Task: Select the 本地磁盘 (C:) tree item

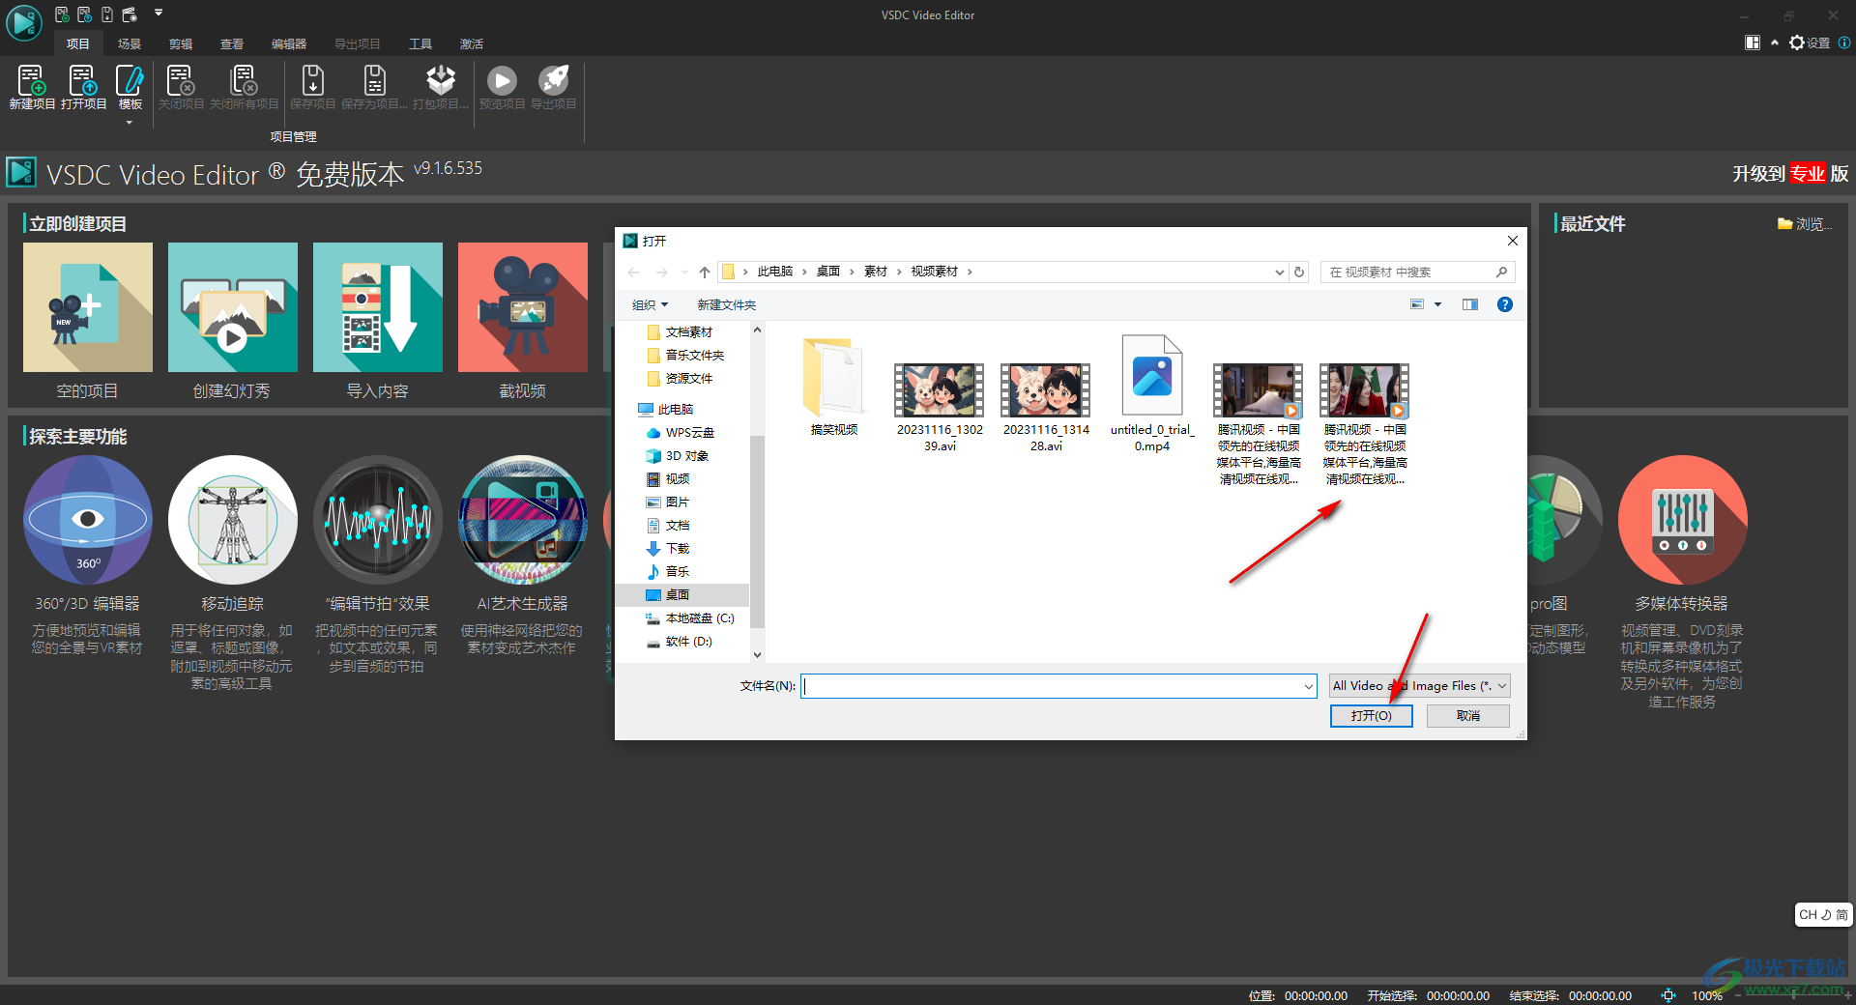Action: click(690, 618)
